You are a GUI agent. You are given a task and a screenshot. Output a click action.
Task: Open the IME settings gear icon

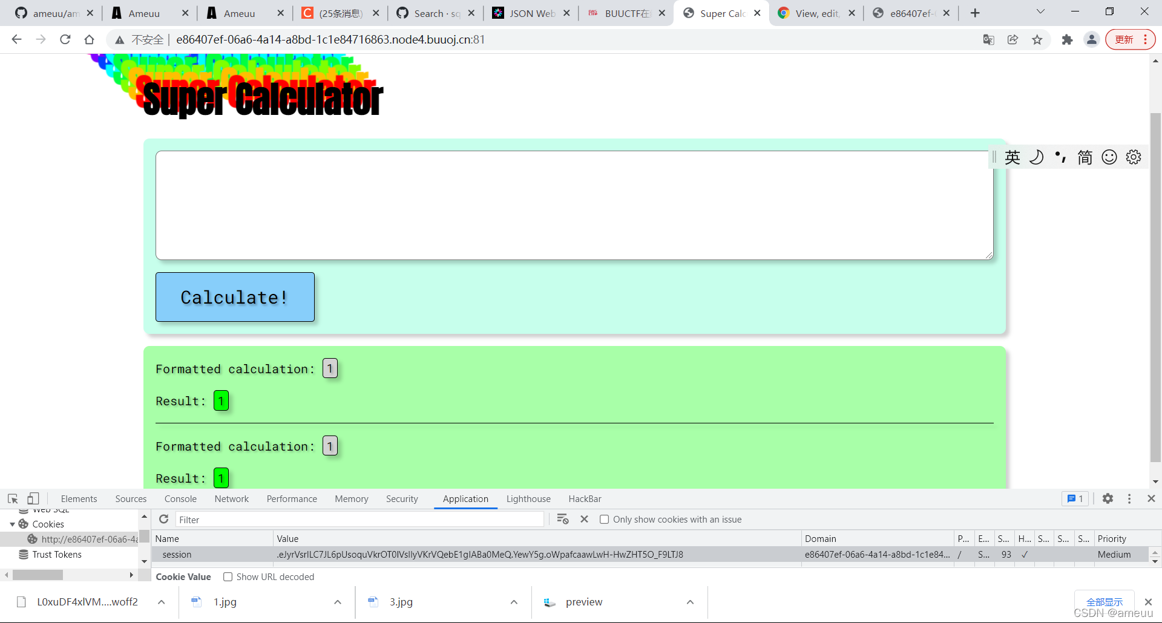point(1134,157)
